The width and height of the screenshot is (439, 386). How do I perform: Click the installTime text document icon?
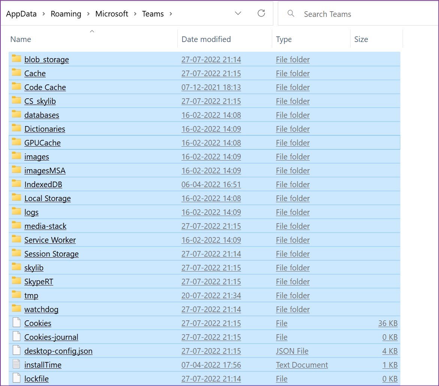pos(16,364)
